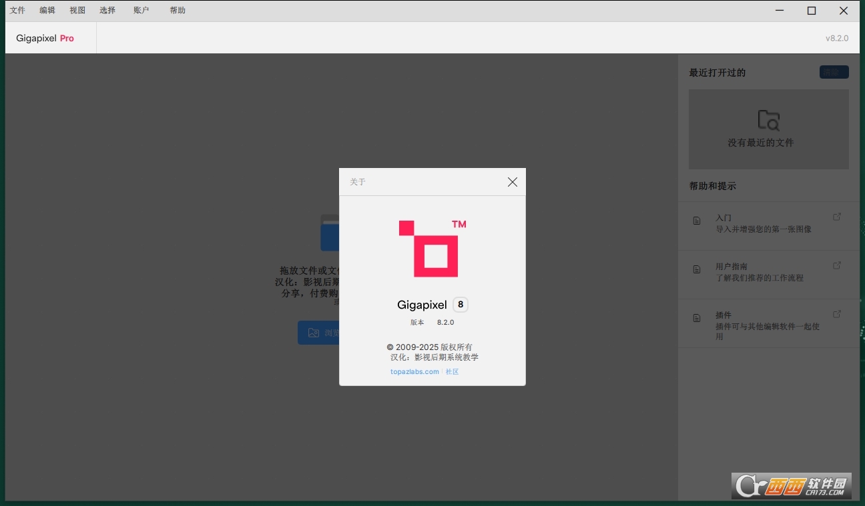This screenshot has width=865, height=506.
Task: Open the 账户 menu
Action: click(x=141, y=11)
